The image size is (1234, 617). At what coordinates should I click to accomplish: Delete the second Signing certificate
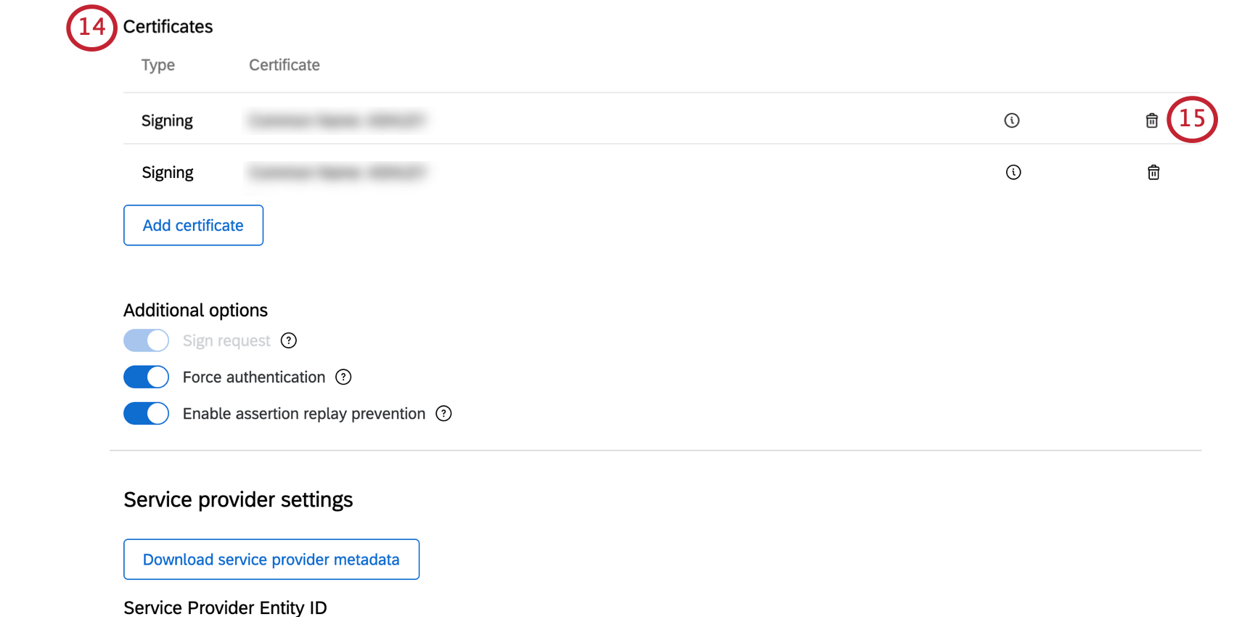(x=1153, y=172)
